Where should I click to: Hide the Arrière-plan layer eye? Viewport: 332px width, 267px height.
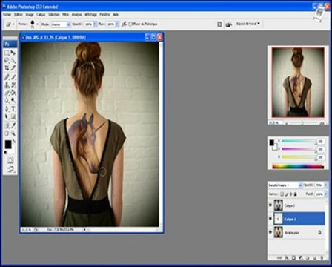pos(270,232)
